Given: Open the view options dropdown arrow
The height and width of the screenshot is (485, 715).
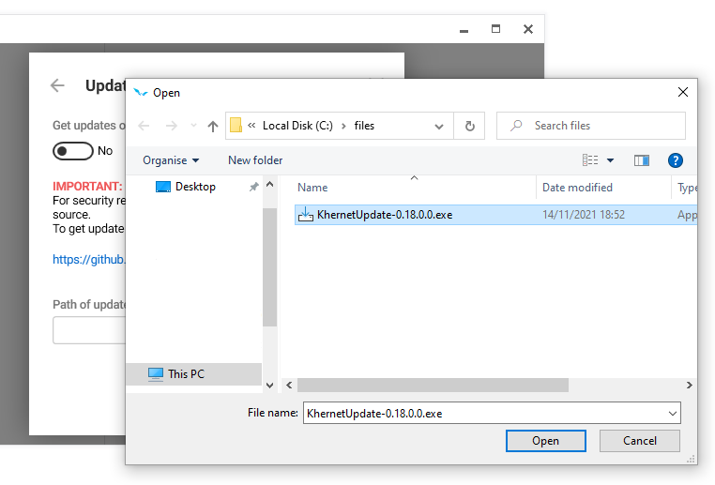Looking at the screenshot, I should coord(611,160).
